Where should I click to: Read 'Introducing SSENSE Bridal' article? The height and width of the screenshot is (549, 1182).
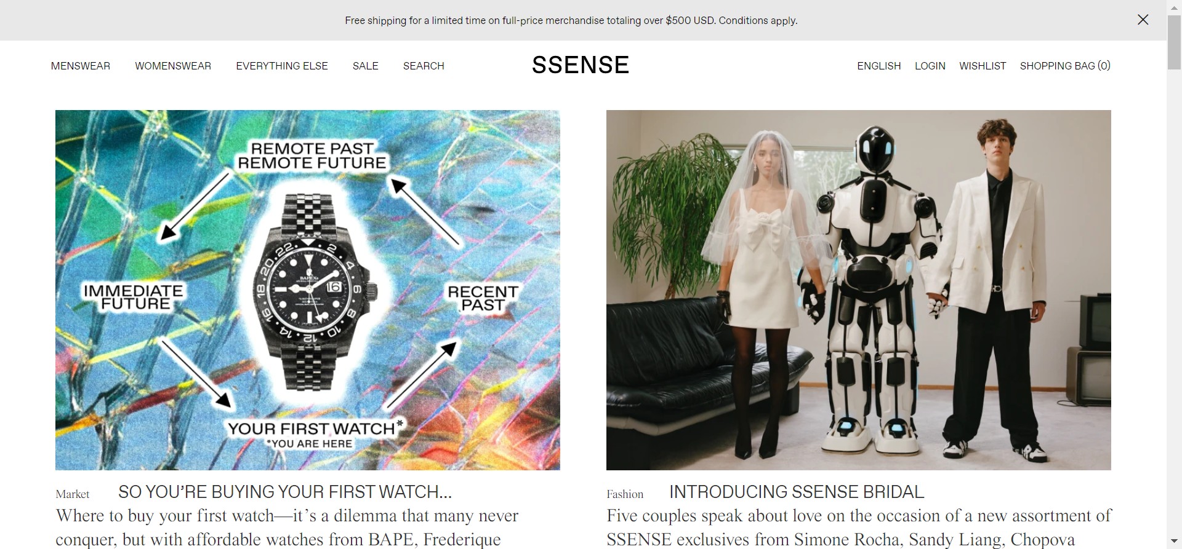797,492
